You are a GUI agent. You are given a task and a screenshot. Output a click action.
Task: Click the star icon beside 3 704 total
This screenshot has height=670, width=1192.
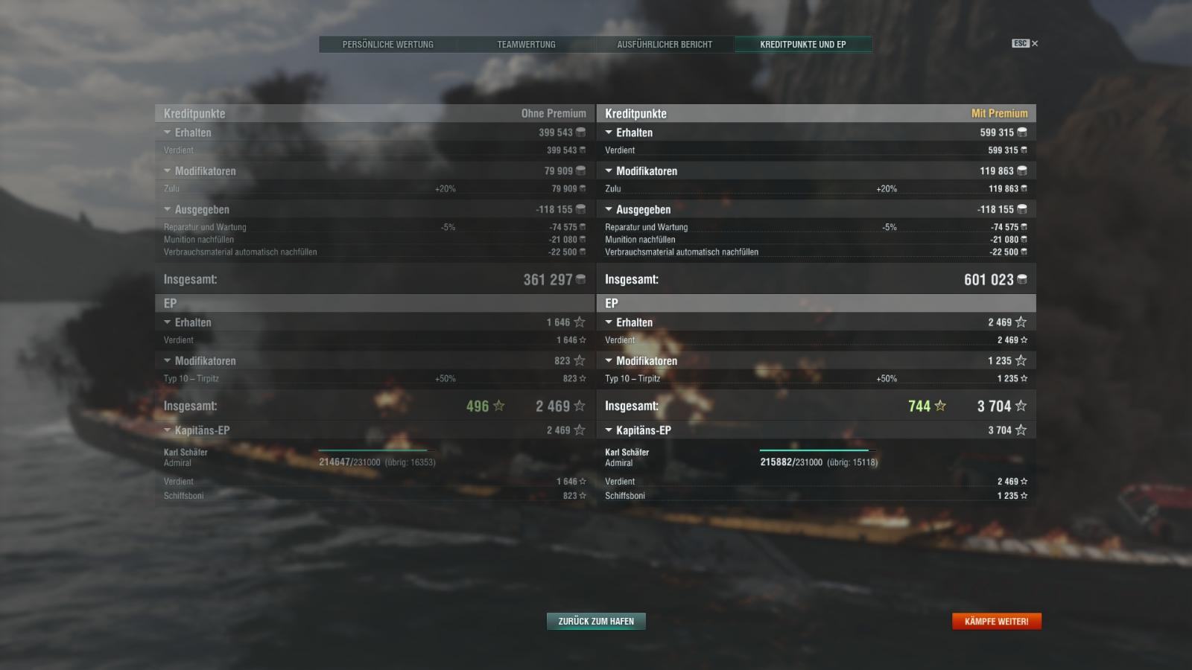1021,406
